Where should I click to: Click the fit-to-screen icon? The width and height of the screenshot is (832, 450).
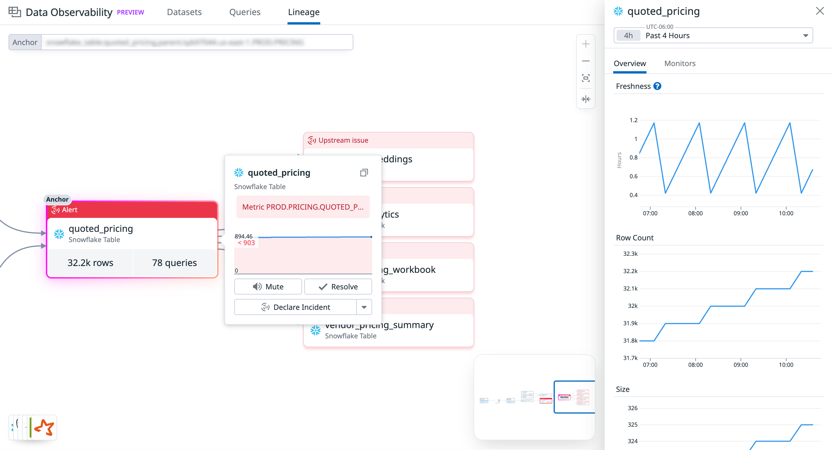(586, 78)
